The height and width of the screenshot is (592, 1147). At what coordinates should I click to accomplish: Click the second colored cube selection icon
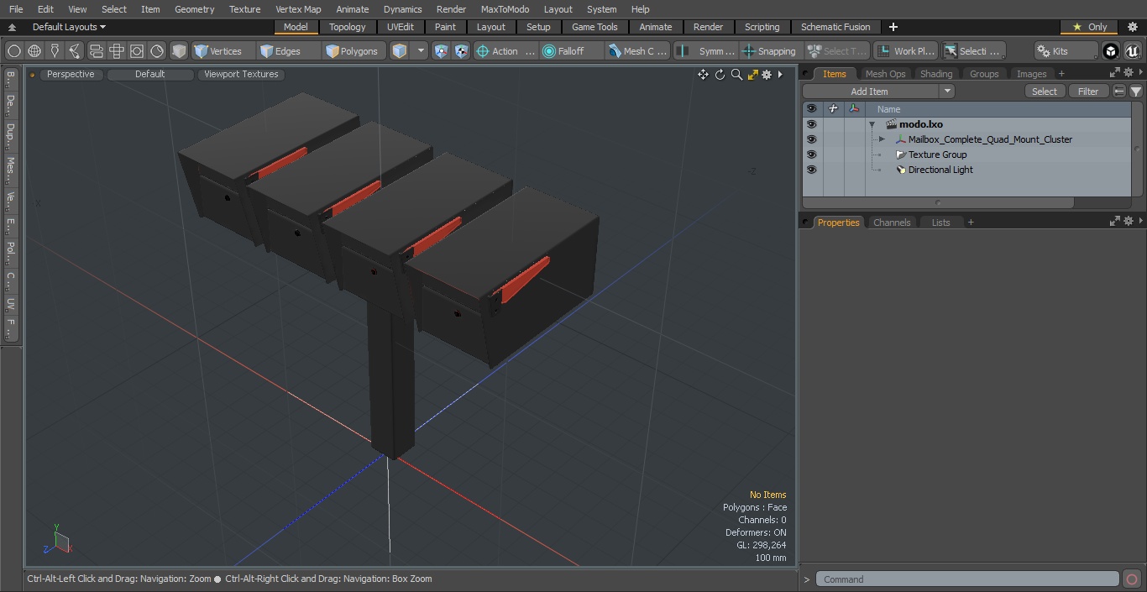click(461, 51)
